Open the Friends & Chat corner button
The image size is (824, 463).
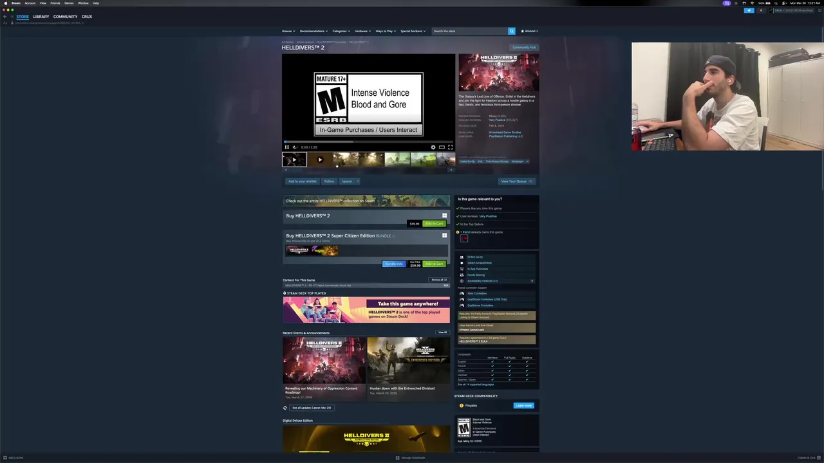809,458
